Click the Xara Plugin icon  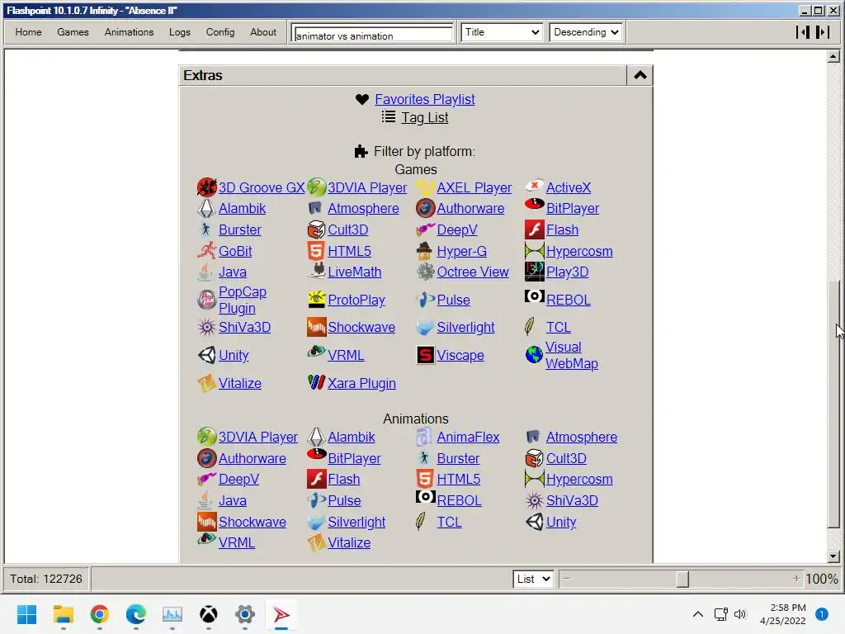[316, 382]
